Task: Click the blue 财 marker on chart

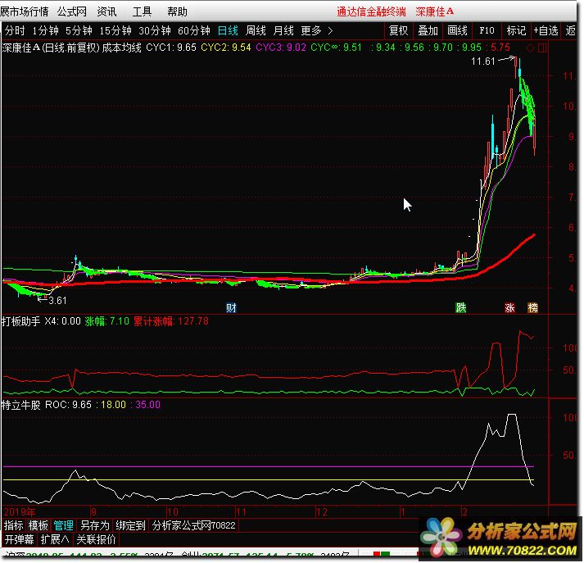Action: click(232, 308)
